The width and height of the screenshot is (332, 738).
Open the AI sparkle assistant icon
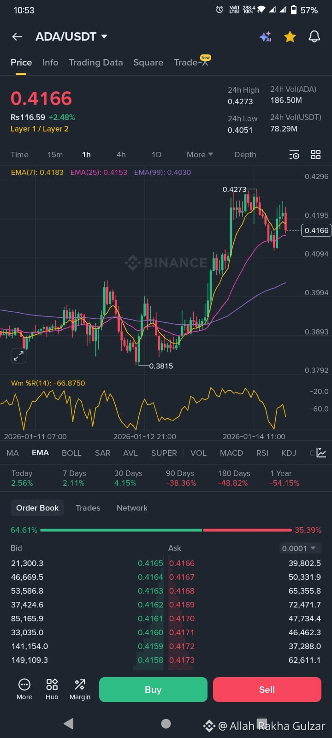(266, 37)
